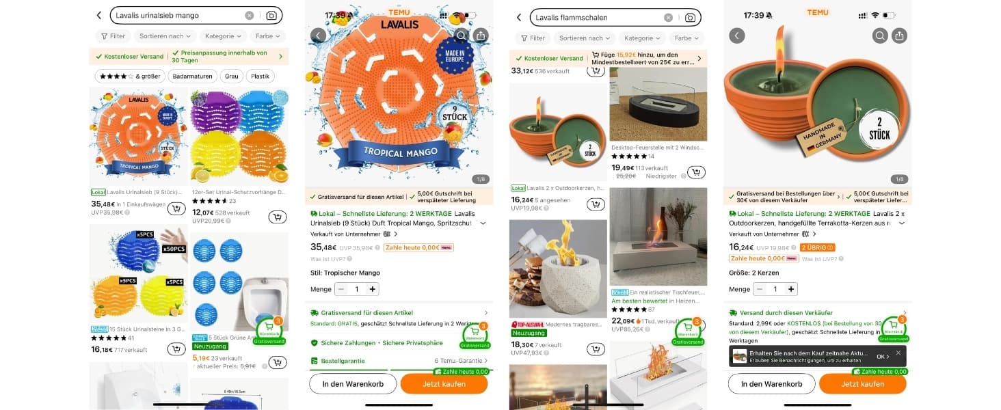Select the 'Plastik' filter chip
Image resolution: width=1001 pixels, height=410 pixels.
coord(260,77)
